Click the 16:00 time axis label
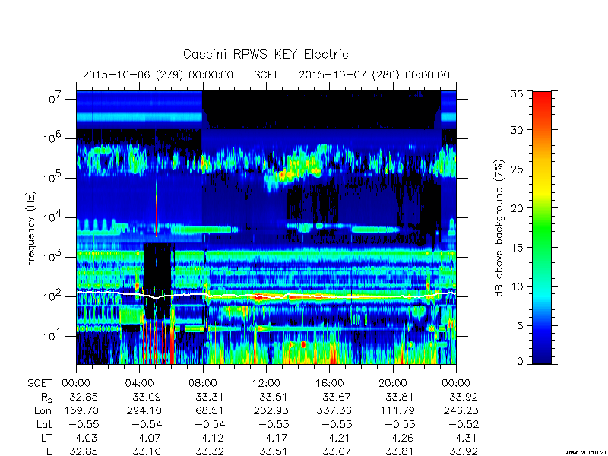This screenshot has height=456, width=608. (329, 383)
